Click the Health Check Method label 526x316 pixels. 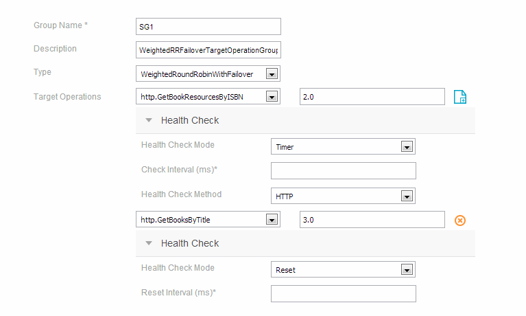pos(181,194)
